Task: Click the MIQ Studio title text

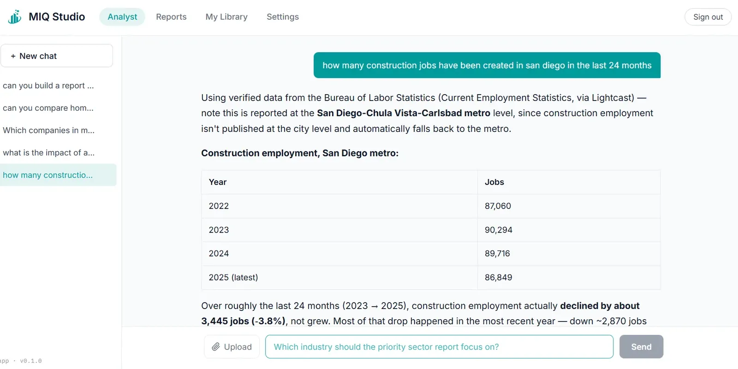Action: [57, 17]
